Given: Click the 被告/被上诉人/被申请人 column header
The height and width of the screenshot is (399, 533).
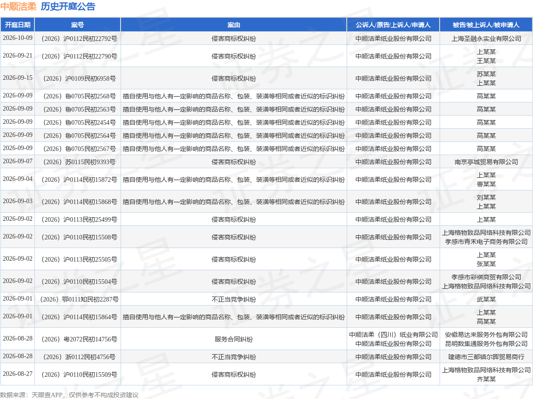Looking at the screenshot, I should coord(486,25).
